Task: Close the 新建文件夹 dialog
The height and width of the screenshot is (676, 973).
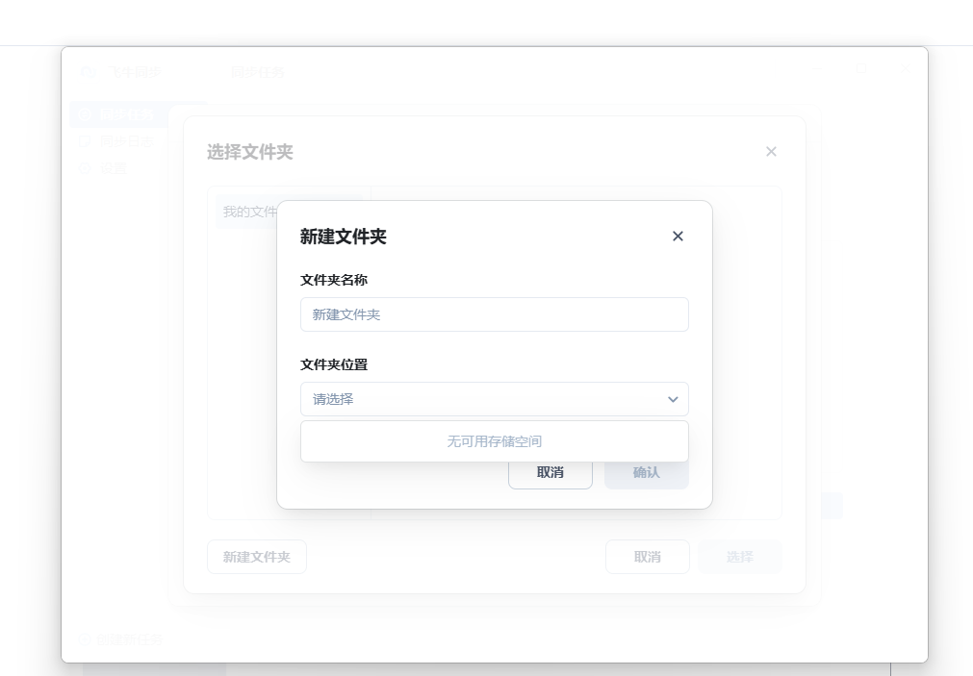Action: tap(678, 237)
